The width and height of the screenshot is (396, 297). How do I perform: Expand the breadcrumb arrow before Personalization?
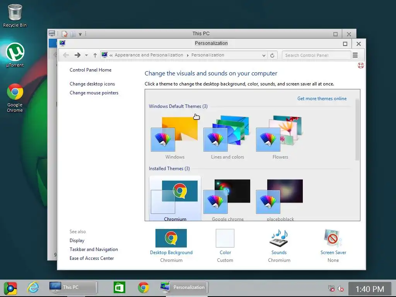[188, 55]
